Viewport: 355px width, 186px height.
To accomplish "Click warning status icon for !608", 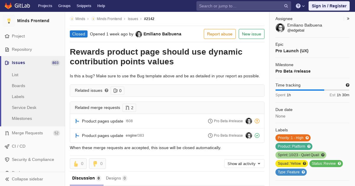I will point(257,121).
